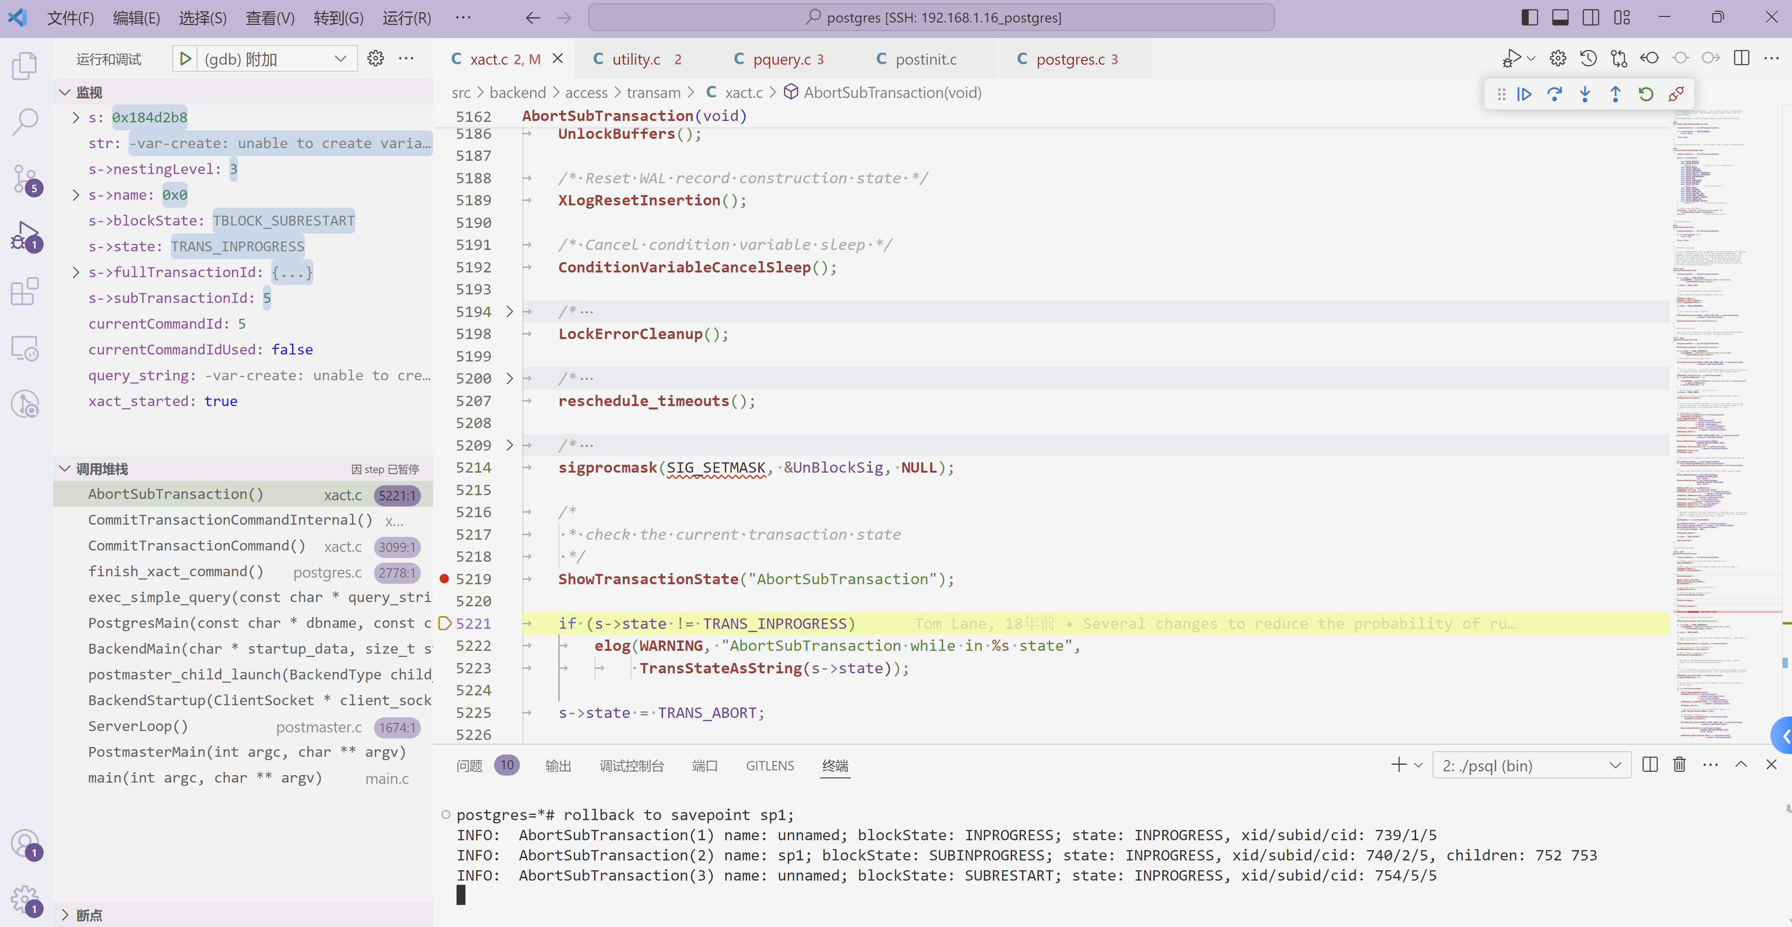Screen dimensions: 1792x927
Task: Open the 文件(F) menu
Action: (x=70, y=17)
